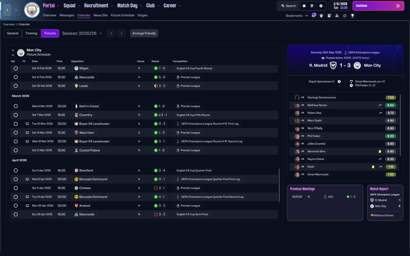410x256 pixels.
Task: Click the fixture list vertical scrollbar
Action: (279, 186)
